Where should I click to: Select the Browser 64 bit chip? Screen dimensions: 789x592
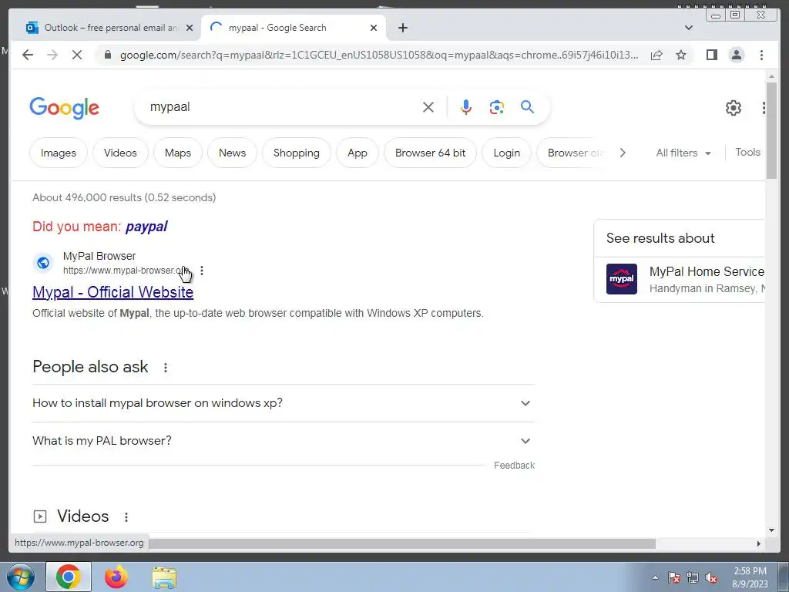(430, 153)
